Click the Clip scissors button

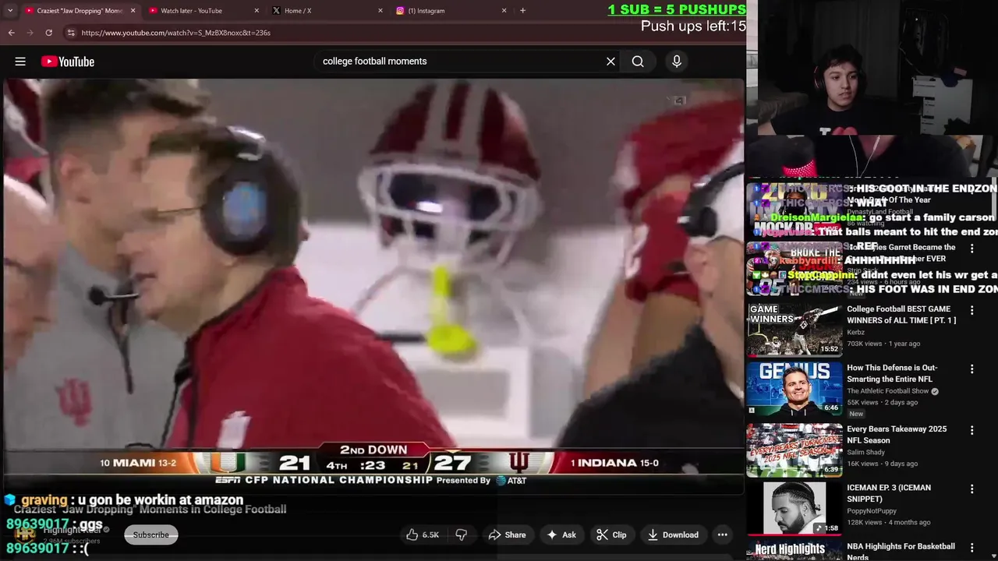tap(611, 535)
